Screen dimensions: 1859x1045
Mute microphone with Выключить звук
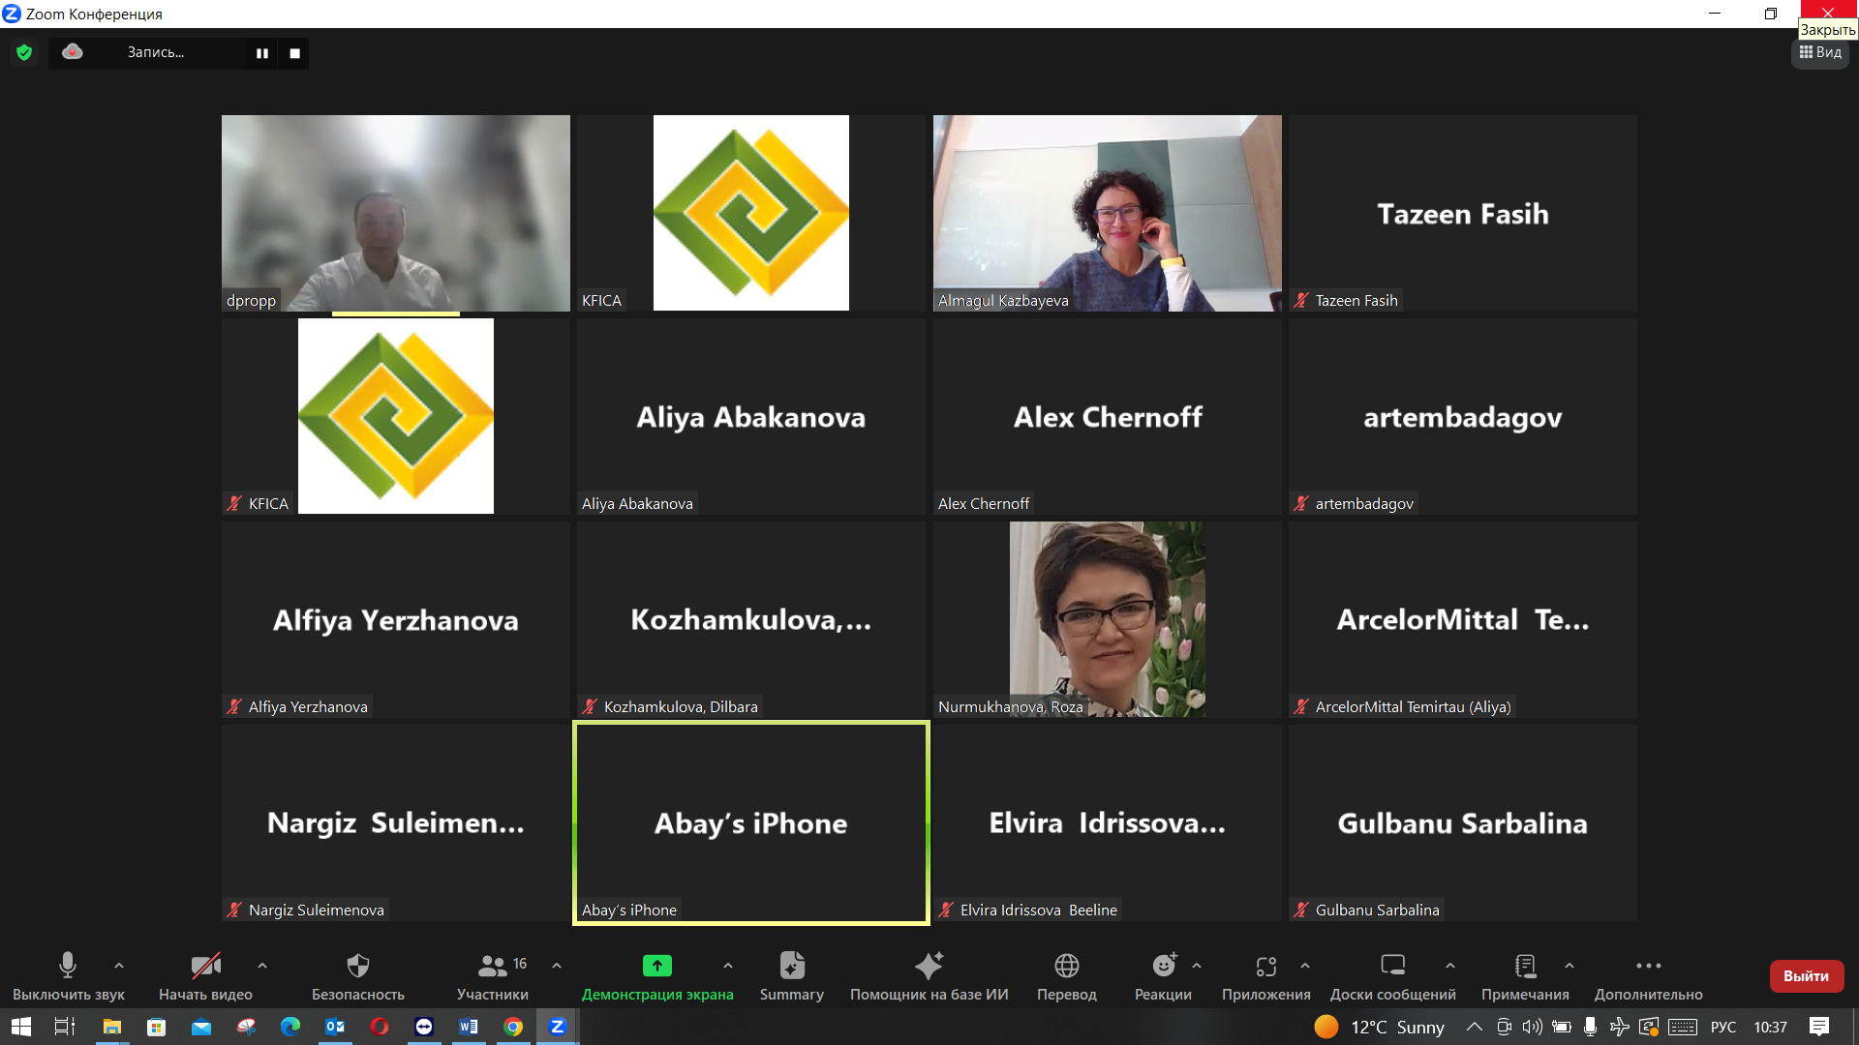[x=68, y=975]
